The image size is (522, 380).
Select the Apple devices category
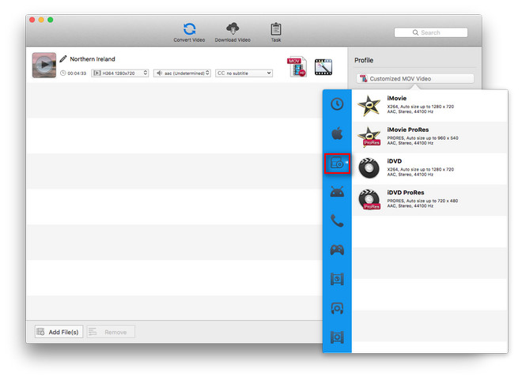point(337,134)
